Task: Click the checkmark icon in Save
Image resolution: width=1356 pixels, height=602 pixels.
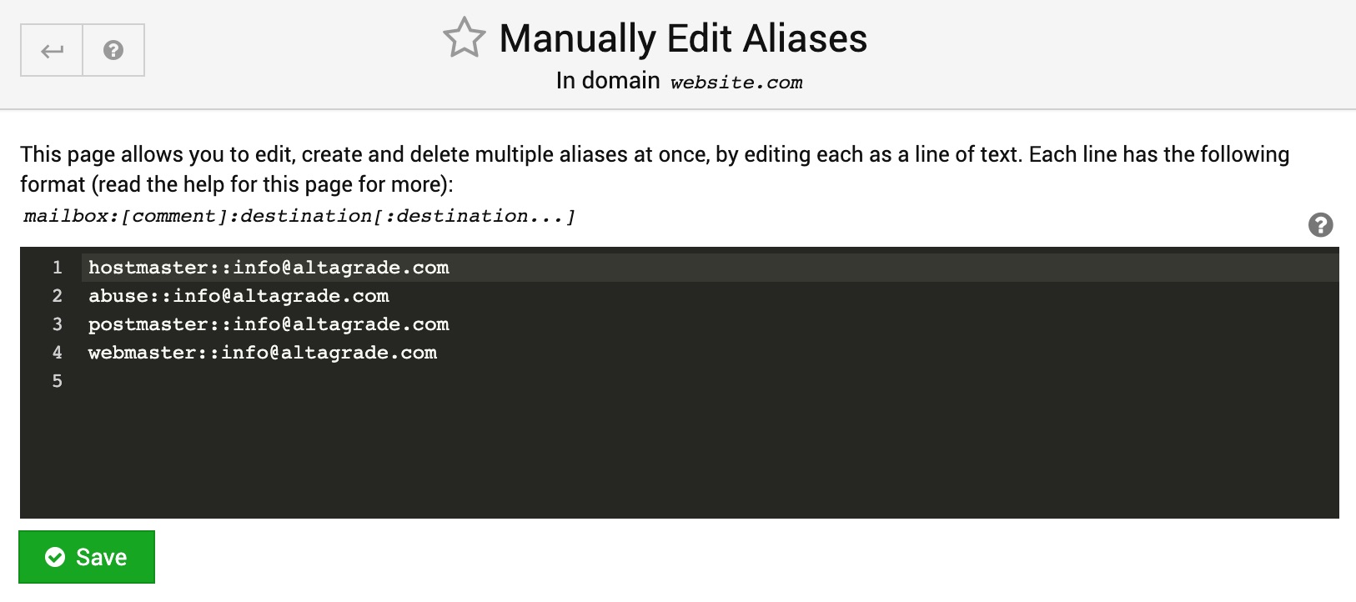Action: click(x=55, y=557)
